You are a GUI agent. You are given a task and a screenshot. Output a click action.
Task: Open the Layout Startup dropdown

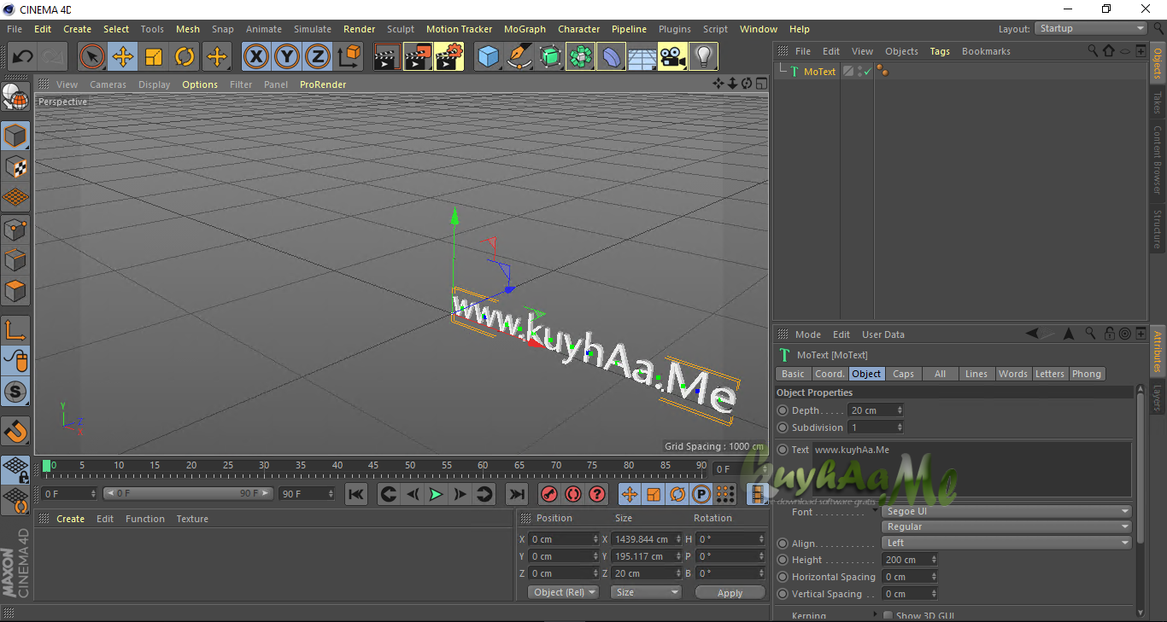tap(1091, 28)
